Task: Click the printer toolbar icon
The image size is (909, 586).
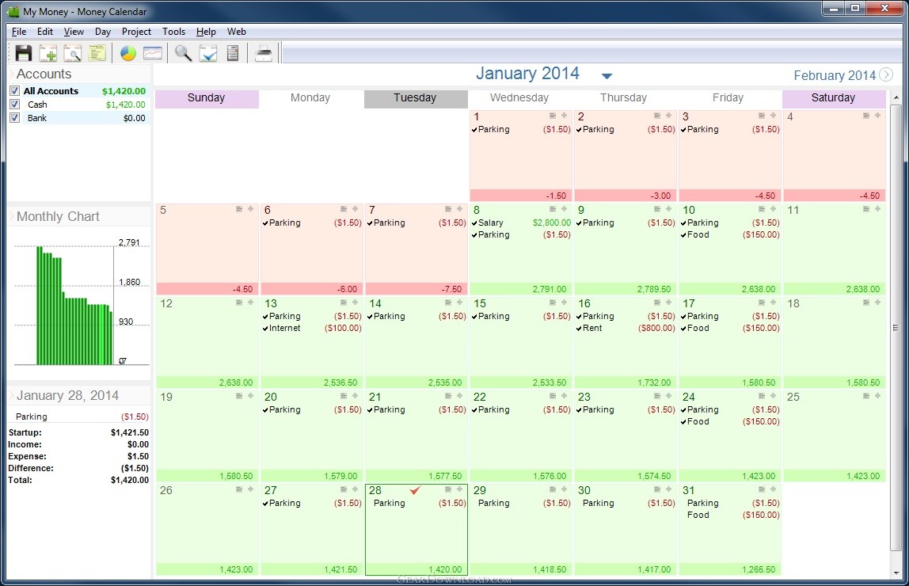Action: point(264,53)
